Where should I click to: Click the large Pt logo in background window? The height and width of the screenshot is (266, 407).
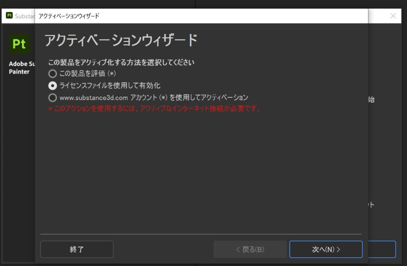pos(19,44)
